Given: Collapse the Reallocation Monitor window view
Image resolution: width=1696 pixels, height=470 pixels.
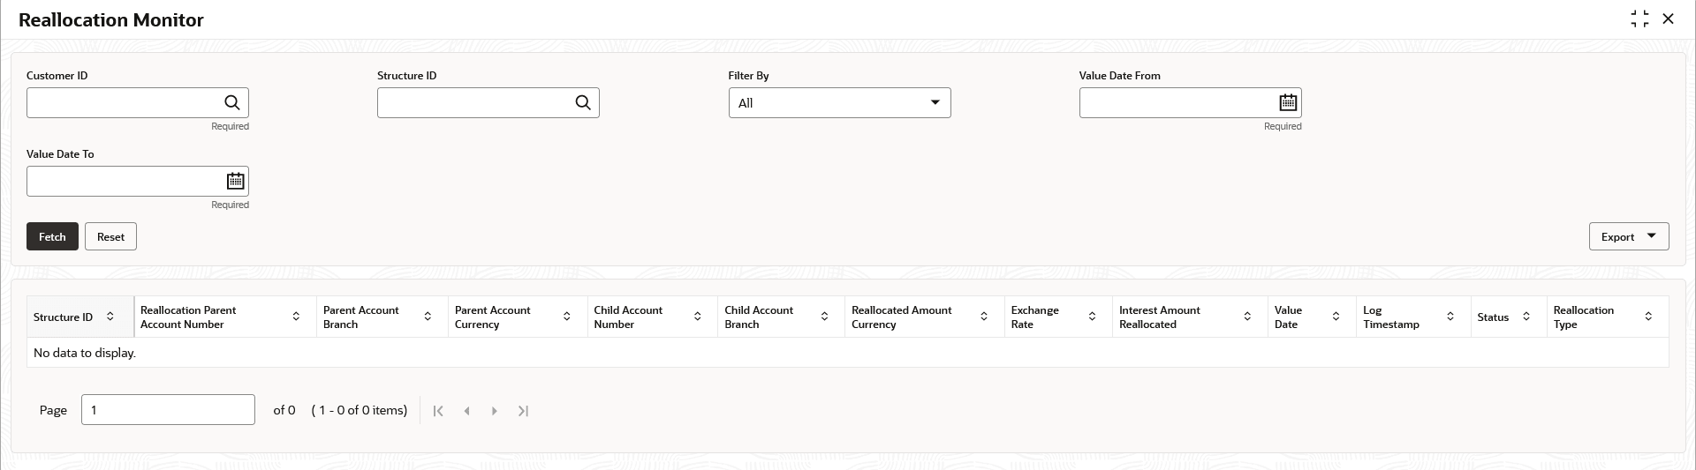Looking at the screenshot, I should [1639, 19].
